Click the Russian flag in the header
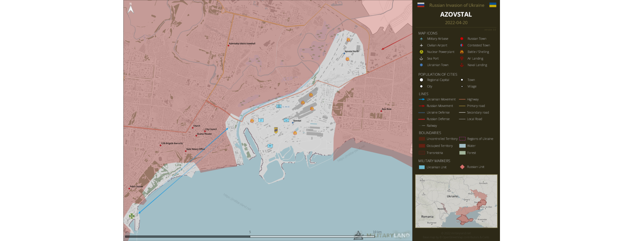Image resolution: width=623 pixels, height=241 pixels. click(x=421, y=5)
